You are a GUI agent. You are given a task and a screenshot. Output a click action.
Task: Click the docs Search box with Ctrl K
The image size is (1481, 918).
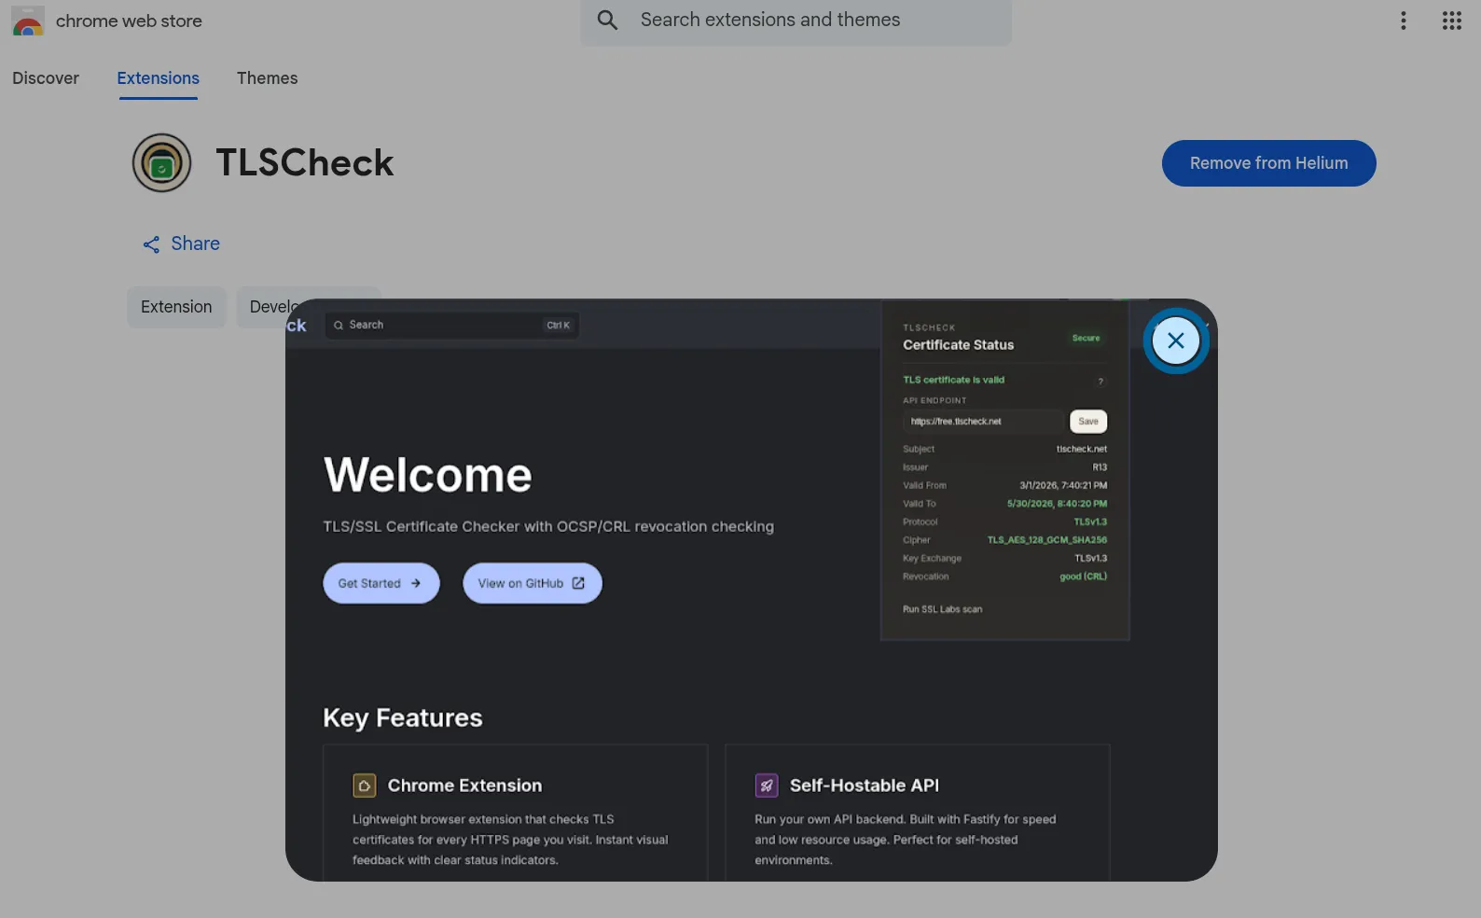(452, 325)
